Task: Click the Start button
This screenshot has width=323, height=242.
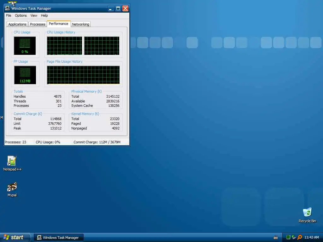Action: point(15,237)
